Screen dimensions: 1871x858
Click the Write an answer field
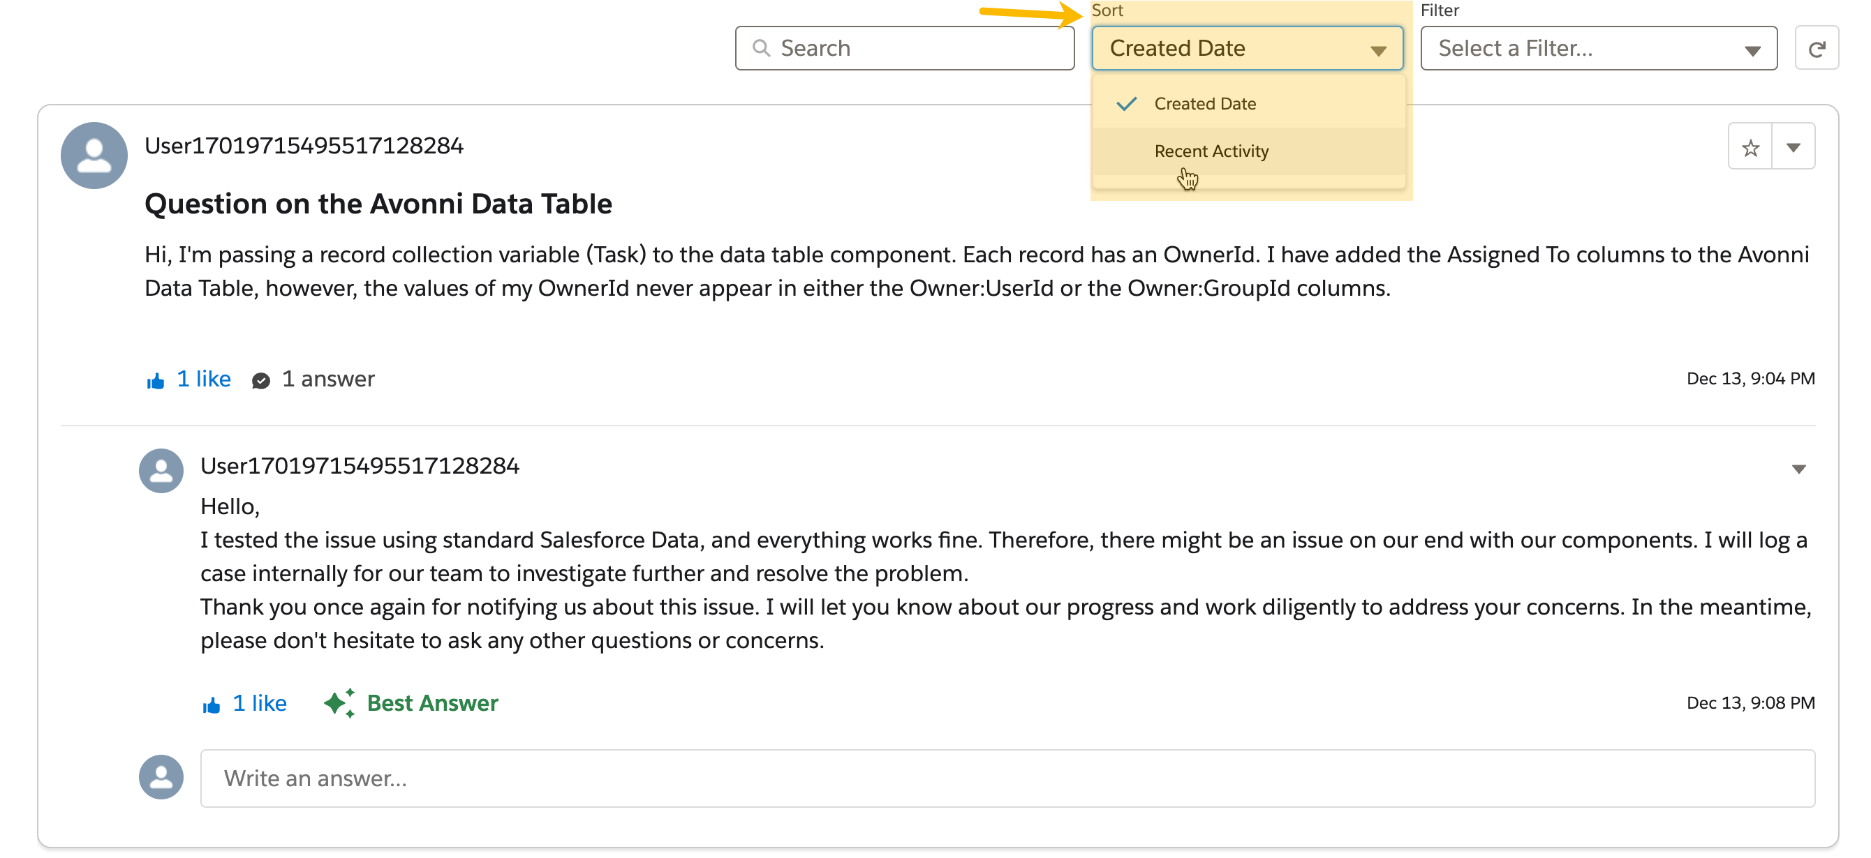point(1007,778)
